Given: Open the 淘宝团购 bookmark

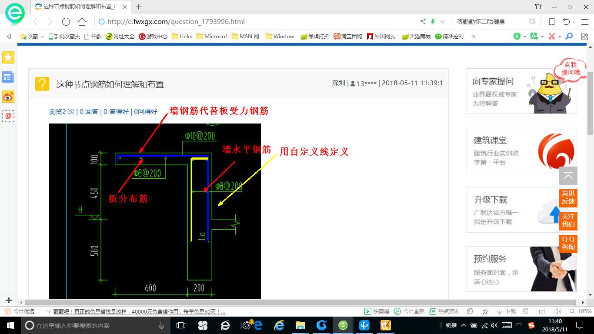Looking at the screenshot, I should click(x=348, y=37).
